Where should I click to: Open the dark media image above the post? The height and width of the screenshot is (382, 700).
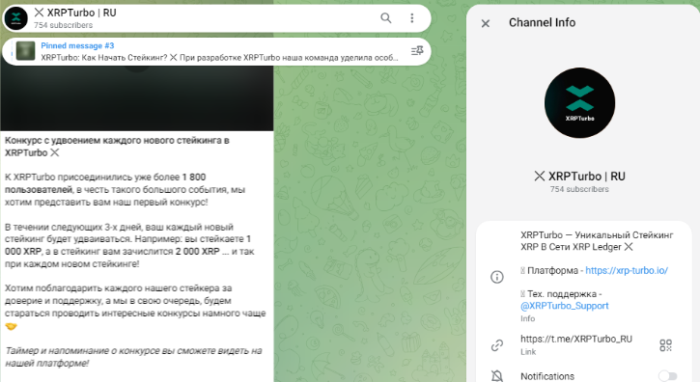[136, 98]
